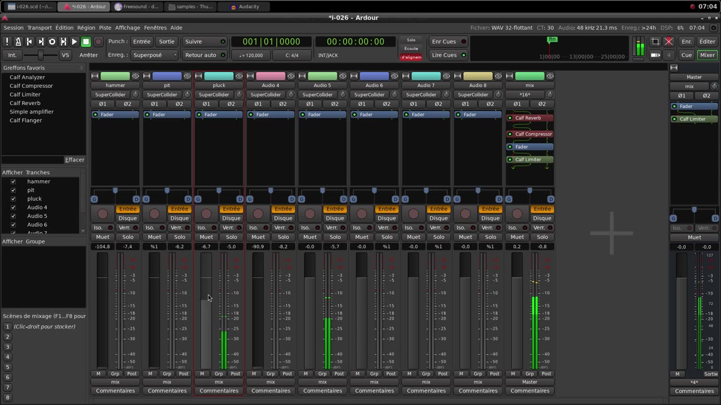The width and height of the screenshot is (721, 405).
Task: Uncheck the Audio 6 visibility checkbox
Action: point(13,225)
